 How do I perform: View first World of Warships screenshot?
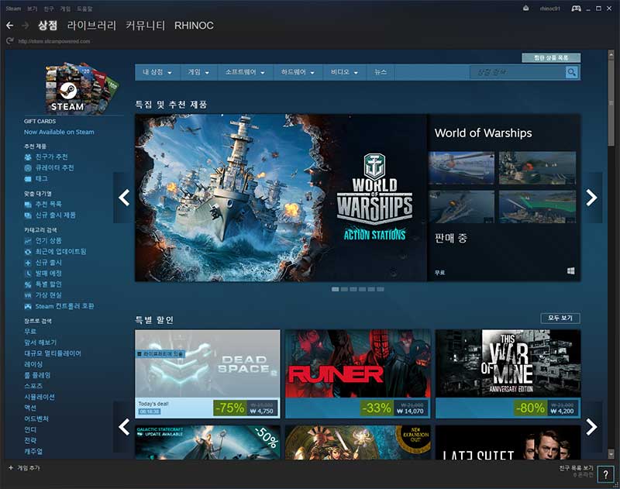[x=461, y=168]
